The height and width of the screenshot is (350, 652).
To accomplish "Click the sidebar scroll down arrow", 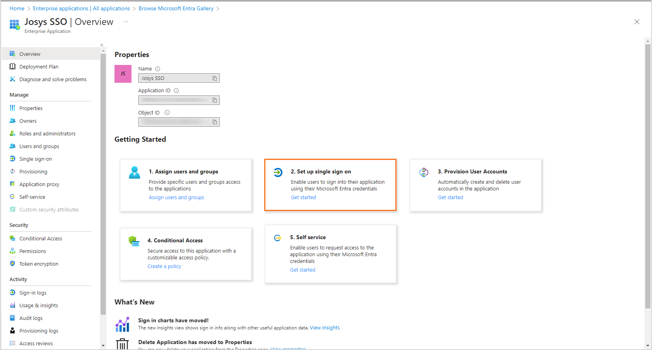I will click(x=103, y=346).
